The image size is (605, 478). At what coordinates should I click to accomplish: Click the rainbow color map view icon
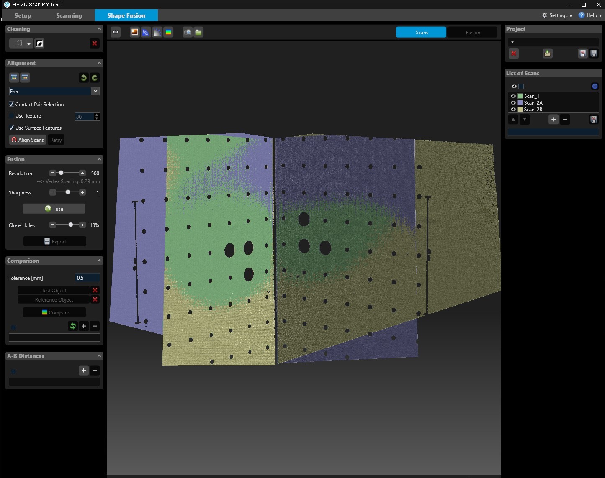168,32
